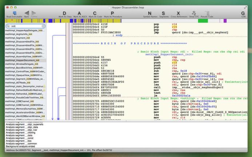Click the Read Executable toolbar icon
The image size is (252, 157).
point(14,13)
